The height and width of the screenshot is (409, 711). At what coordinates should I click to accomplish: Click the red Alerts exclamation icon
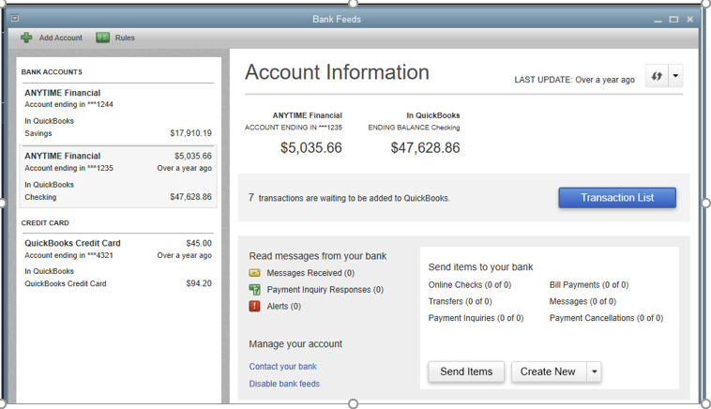(254, 306)
